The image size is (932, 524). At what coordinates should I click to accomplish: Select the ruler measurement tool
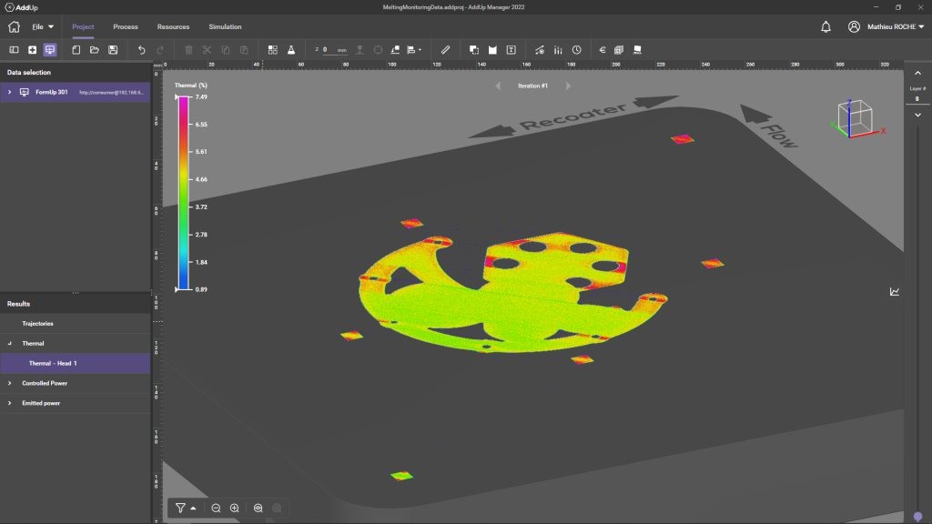pos(445,50)
